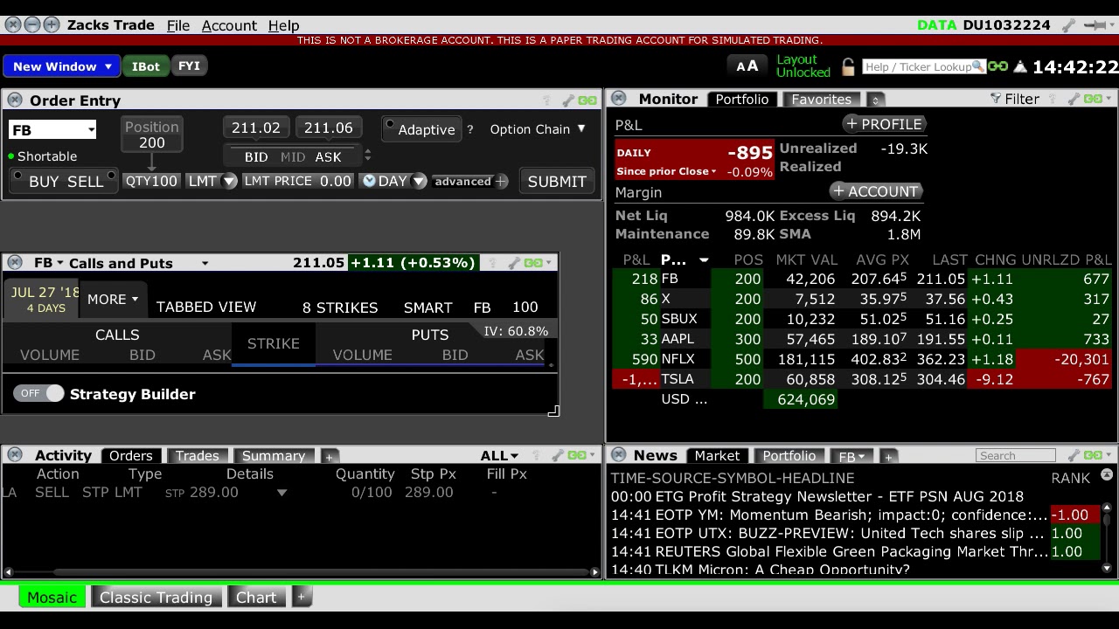Open Calls and Puts panel wrench settings
This screenshot has height=629, width=1119.
(514, 262)
